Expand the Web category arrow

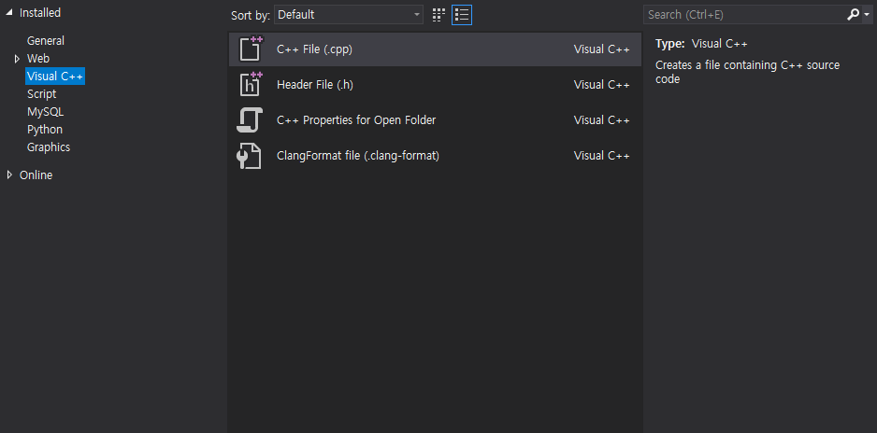click(x=18, y=59)
